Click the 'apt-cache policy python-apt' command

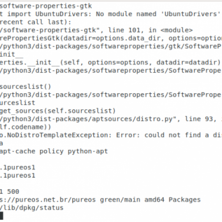point(54,152)
